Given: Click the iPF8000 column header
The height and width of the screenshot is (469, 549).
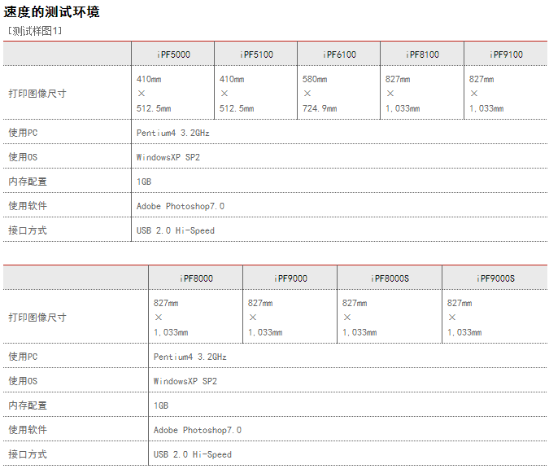Looking at the screenshot, I should [x=196, y=278].
